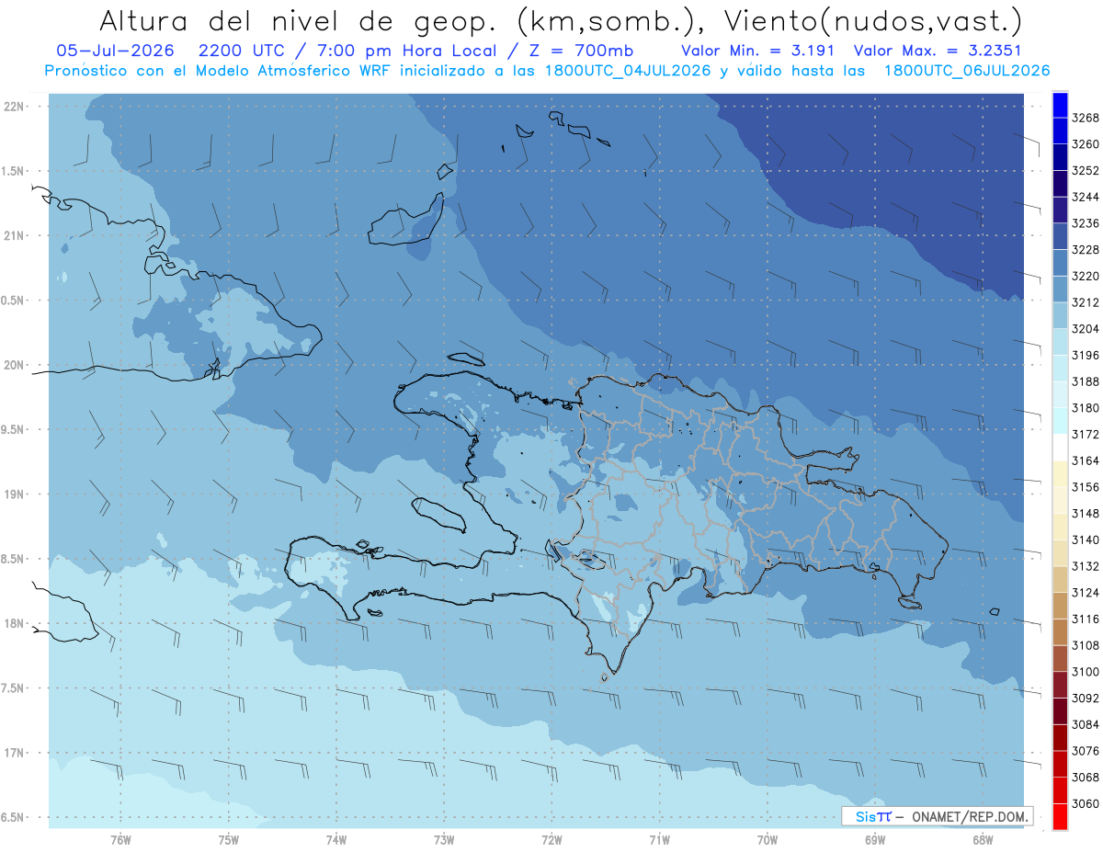
Task: Click the colorbar value 3172
Action: coord(1086,434)
